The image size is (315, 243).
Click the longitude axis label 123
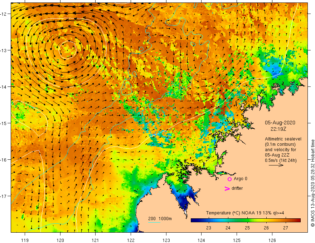(166, 240)
